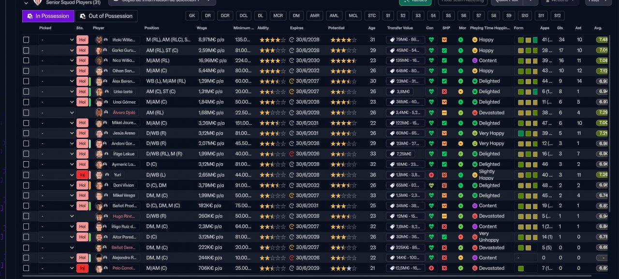
Task: Click Aitor Paredes' red morale icon
Action: point(461,237)
